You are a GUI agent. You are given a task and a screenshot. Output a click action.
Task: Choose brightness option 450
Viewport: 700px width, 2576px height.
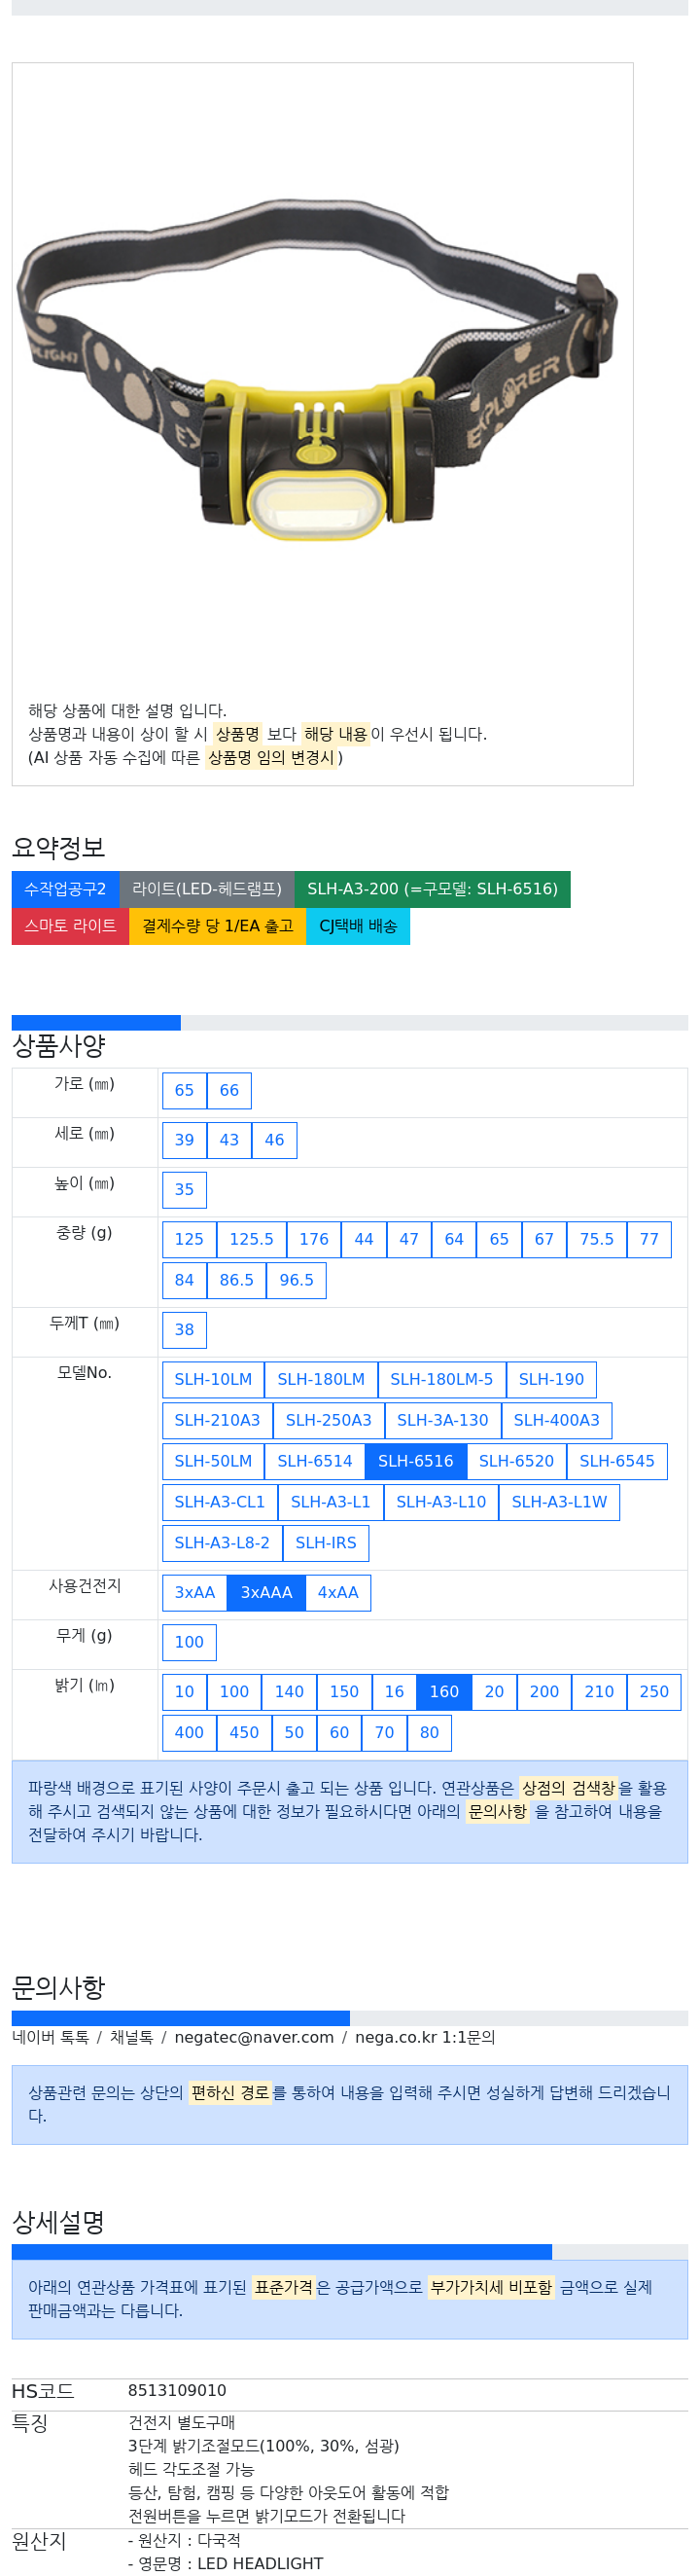click(x=244, y=1733)
